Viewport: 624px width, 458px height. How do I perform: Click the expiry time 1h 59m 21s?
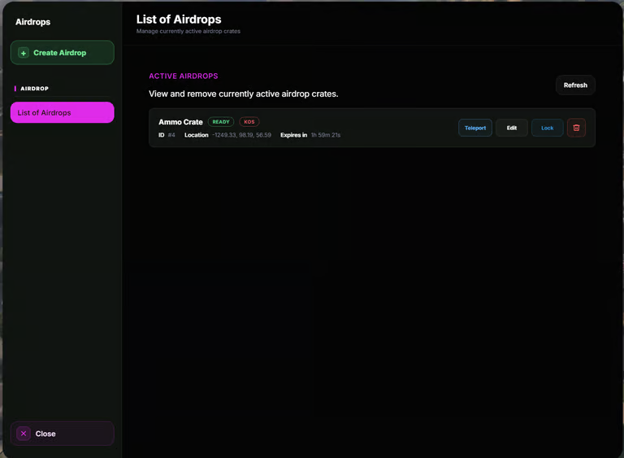[x=326, y=135]
